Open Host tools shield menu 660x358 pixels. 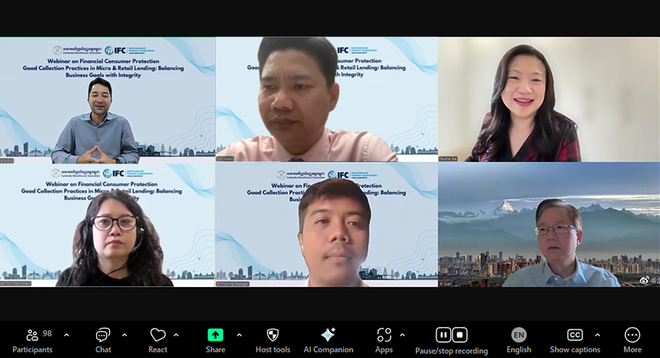(x=273, y=339)
